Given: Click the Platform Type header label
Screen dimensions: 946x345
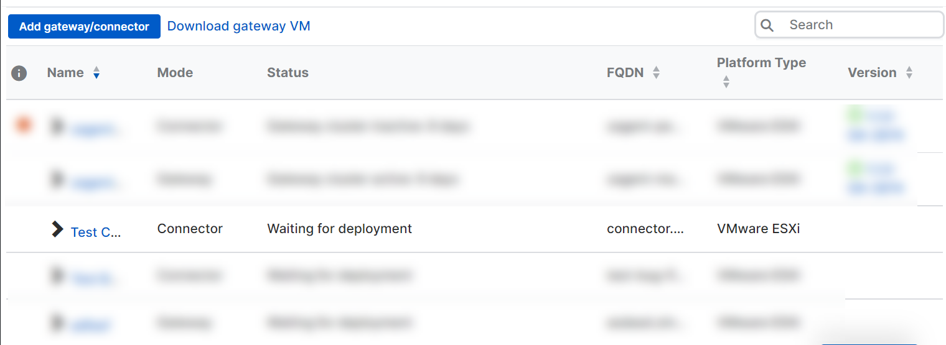Looking at the screenshot, I should 761,63.
